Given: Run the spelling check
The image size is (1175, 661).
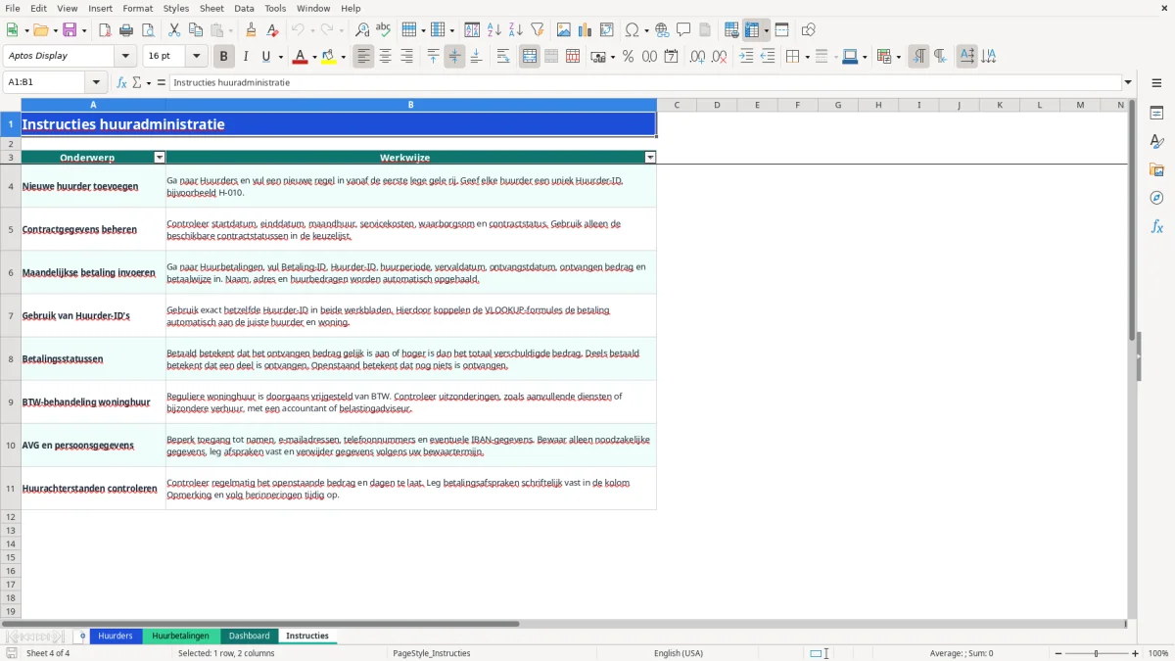Looking at the screenshot, I should 383,30.
